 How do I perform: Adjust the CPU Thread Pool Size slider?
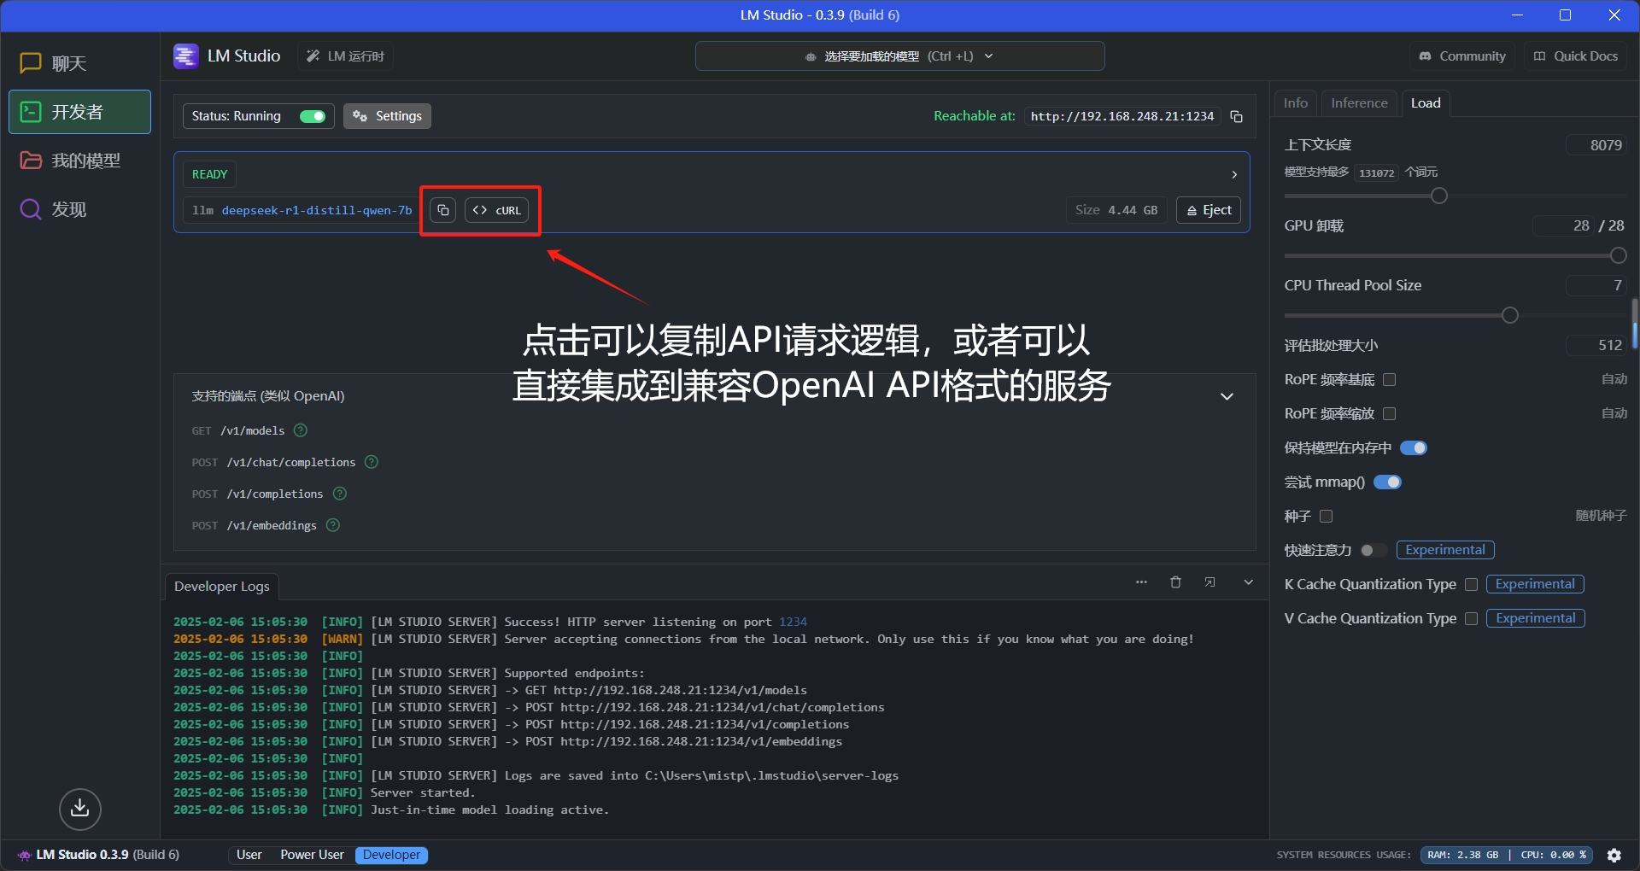pos(1510,315)
